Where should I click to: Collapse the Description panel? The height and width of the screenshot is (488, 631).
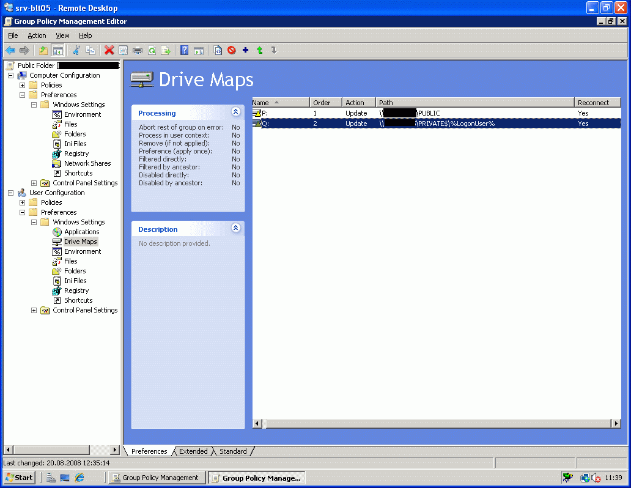pos(236,228)
